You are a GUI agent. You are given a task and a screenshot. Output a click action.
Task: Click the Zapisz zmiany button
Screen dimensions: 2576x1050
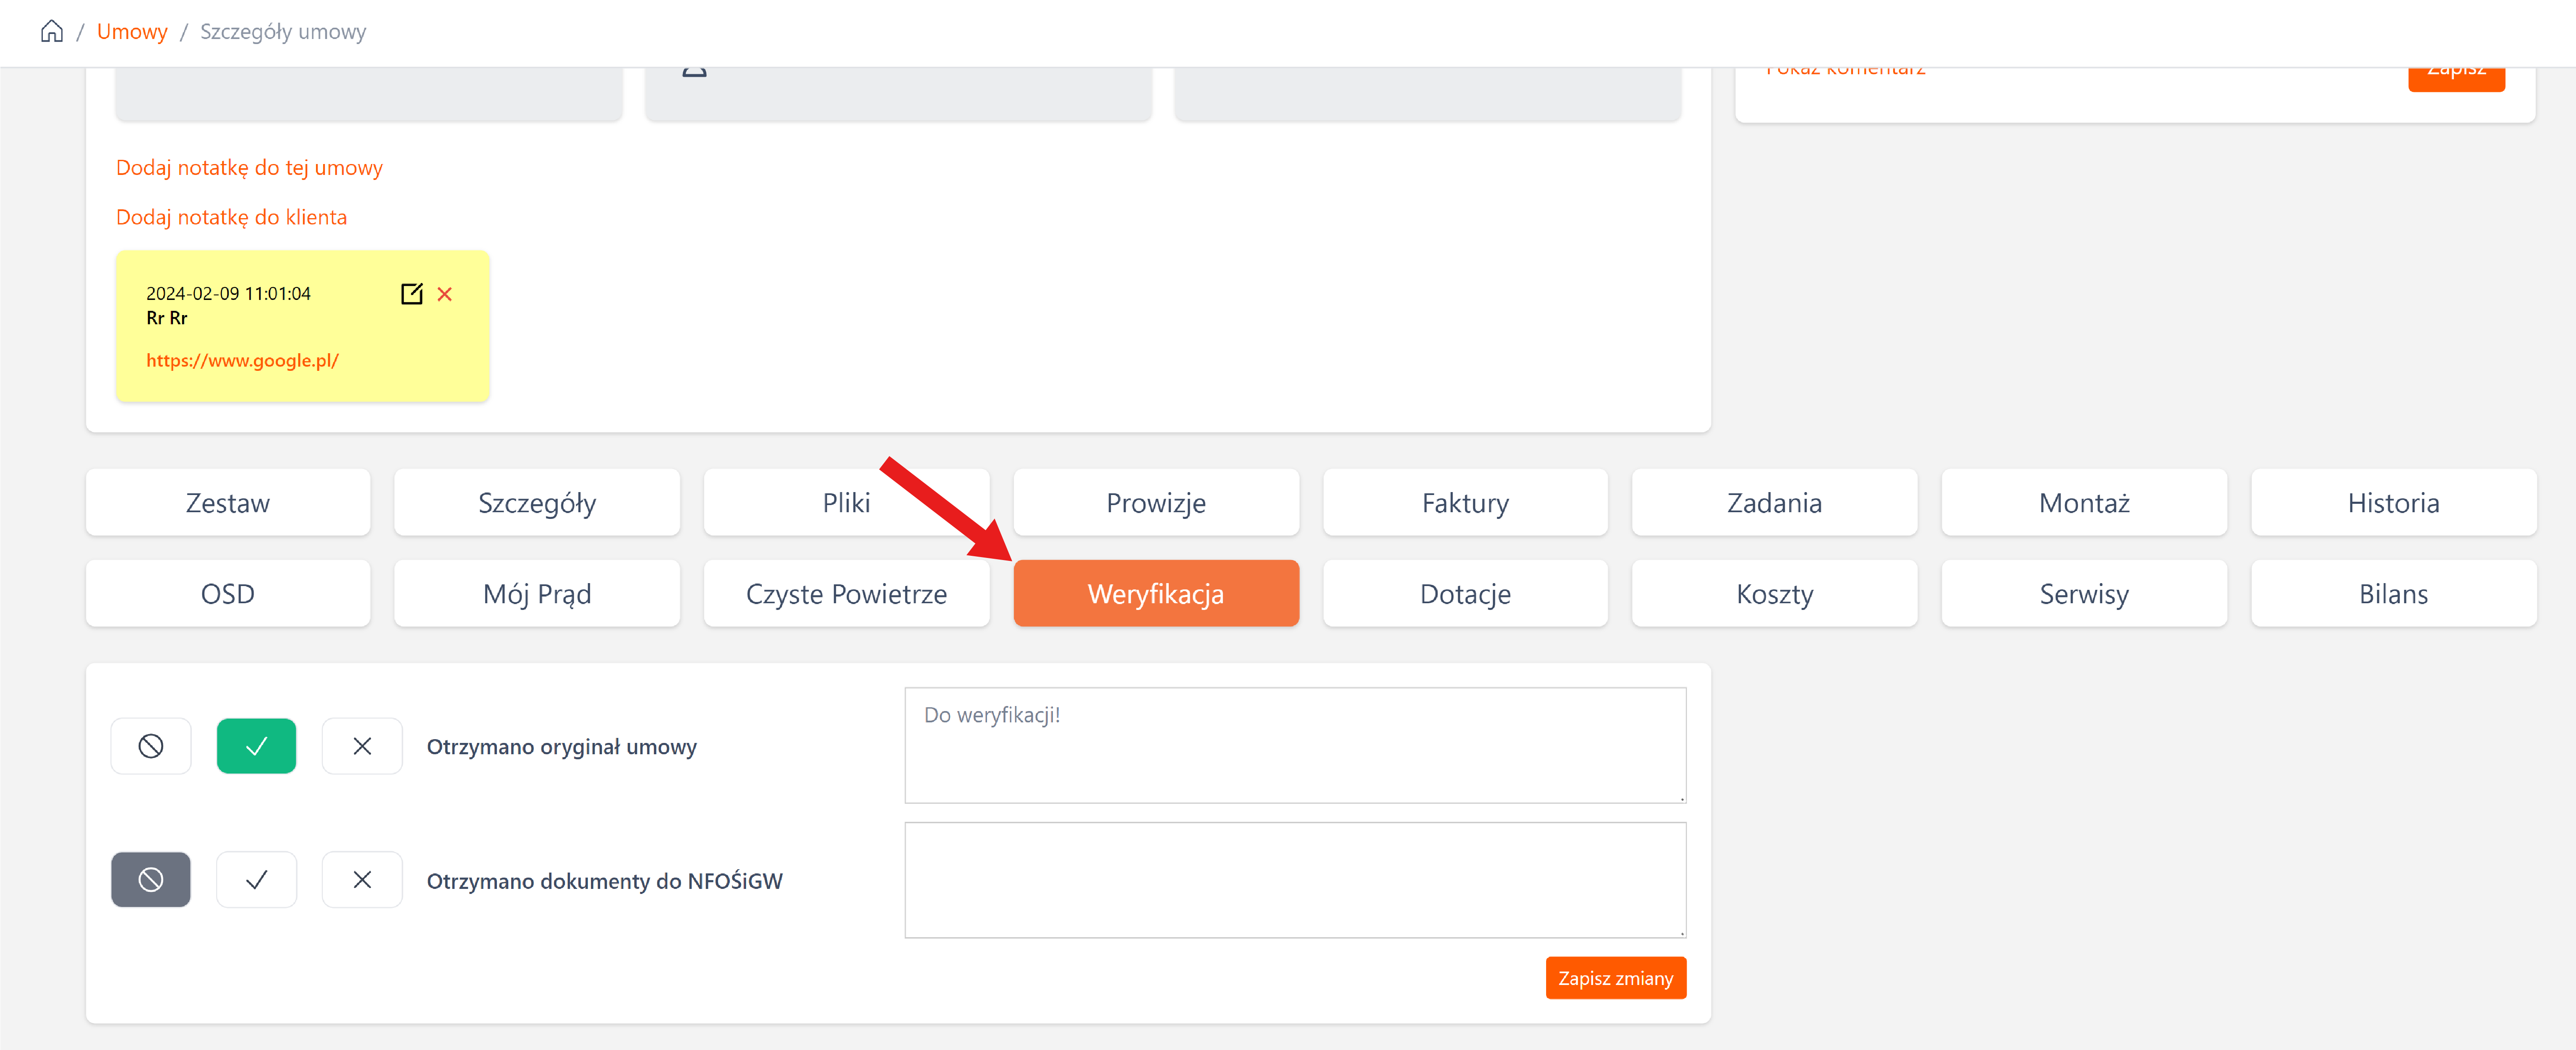pos(1615,978)
